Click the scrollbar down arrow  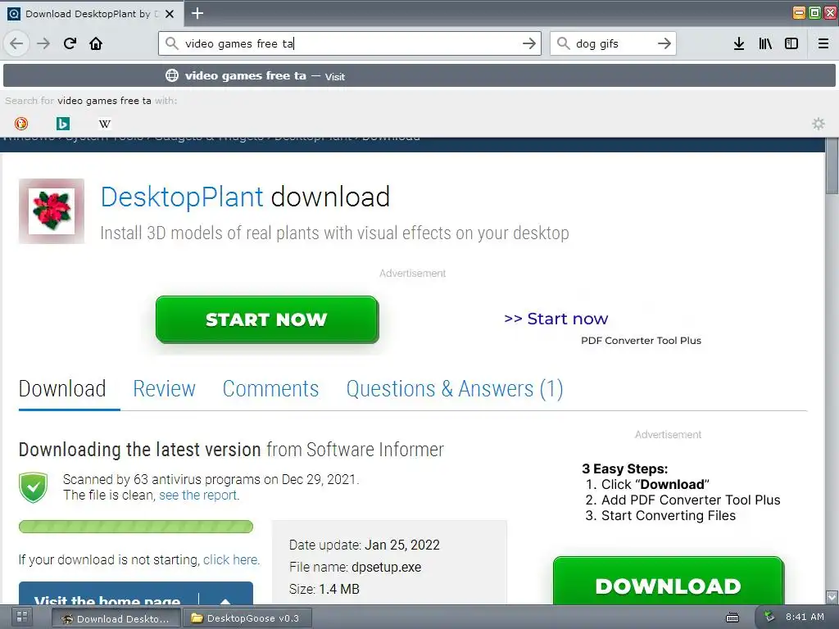coord(832,597)
